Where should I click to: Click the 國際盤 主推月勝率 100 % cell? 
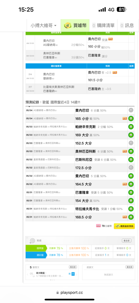pos(79,248)
